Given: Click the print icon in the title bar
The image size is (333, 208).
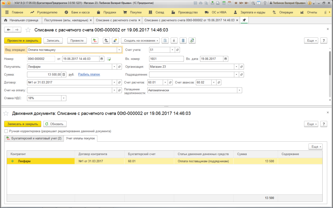Looking at the screenshot, I should tap(201, 3).
